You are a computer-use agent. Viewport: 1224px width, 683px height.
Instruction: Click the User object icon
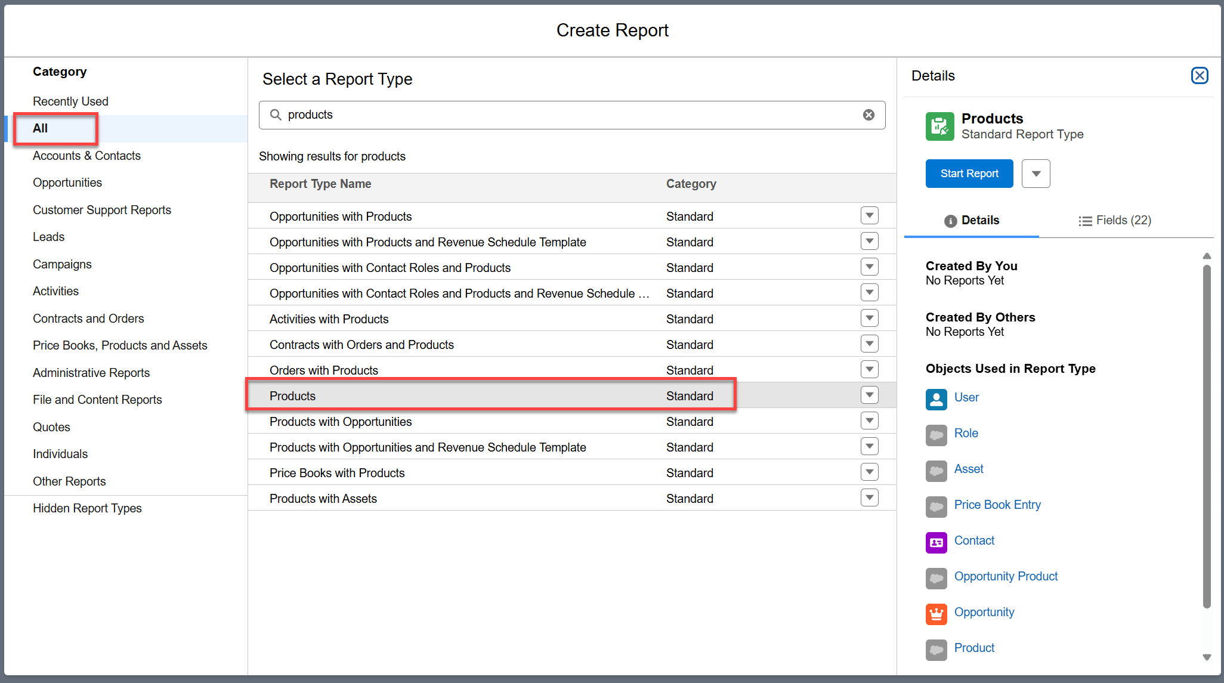pos(936,399)
